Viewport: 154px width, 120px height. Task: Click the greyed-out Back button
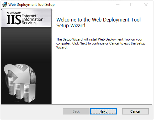(x=76, y=111)
